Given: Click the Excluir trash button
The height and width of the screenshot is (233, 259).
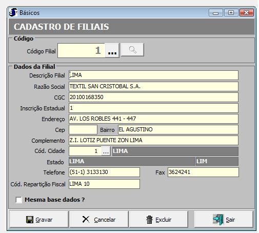Looking at the screenshot, I should [x=158, y=220].
